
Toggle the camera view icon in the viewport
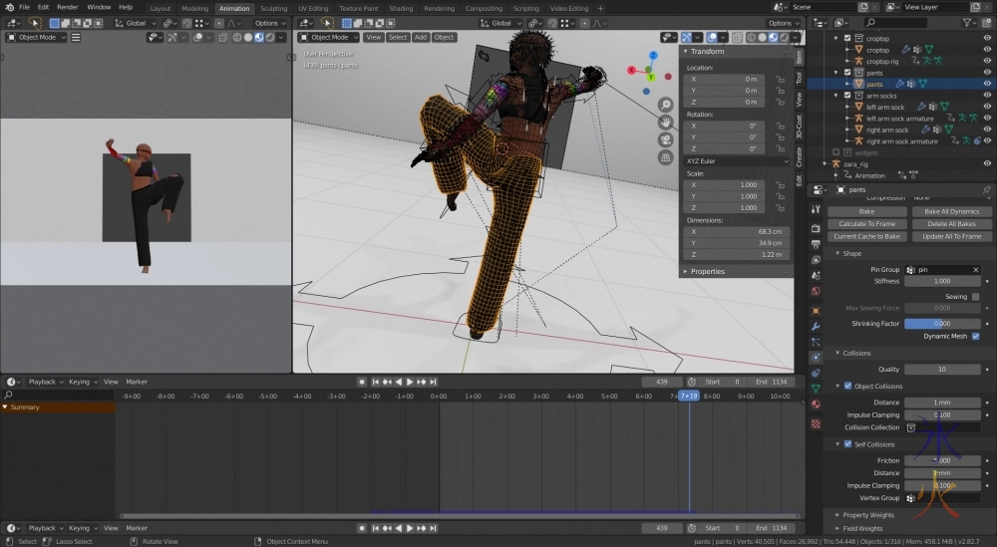pos(665,139)
